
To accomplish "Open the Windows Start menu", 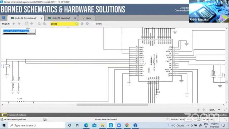I will (4, 125).
